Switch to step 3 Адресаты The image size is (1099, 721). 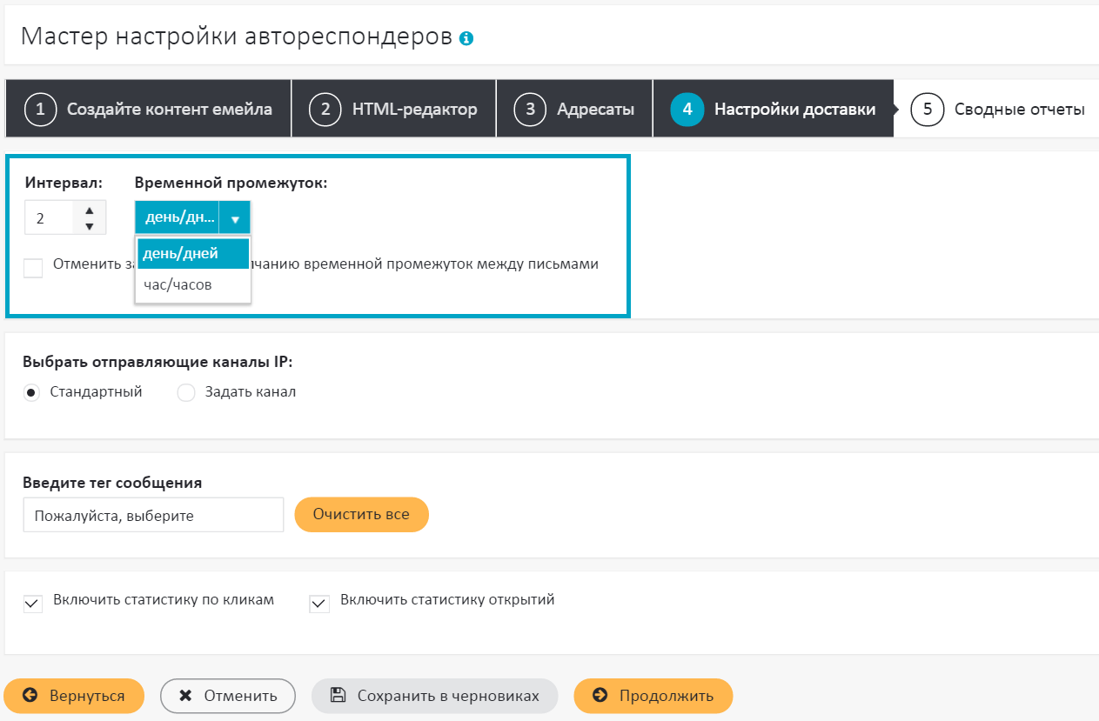pyautogui.click(x=574, y=110)
